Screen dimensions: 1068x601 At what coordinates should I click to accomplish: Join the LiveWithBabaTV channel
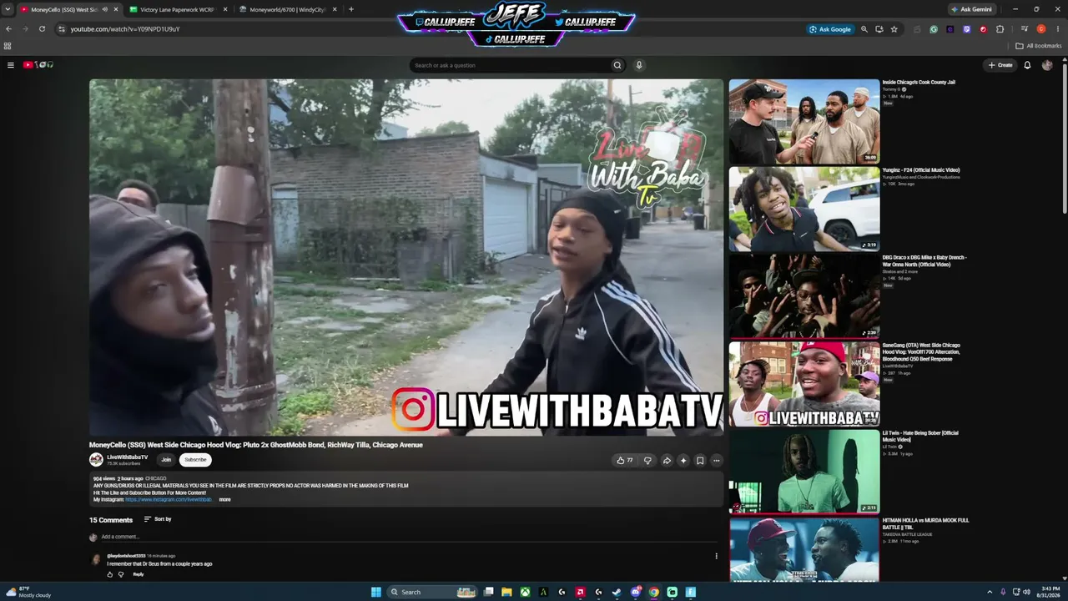(x=166, y=460)
